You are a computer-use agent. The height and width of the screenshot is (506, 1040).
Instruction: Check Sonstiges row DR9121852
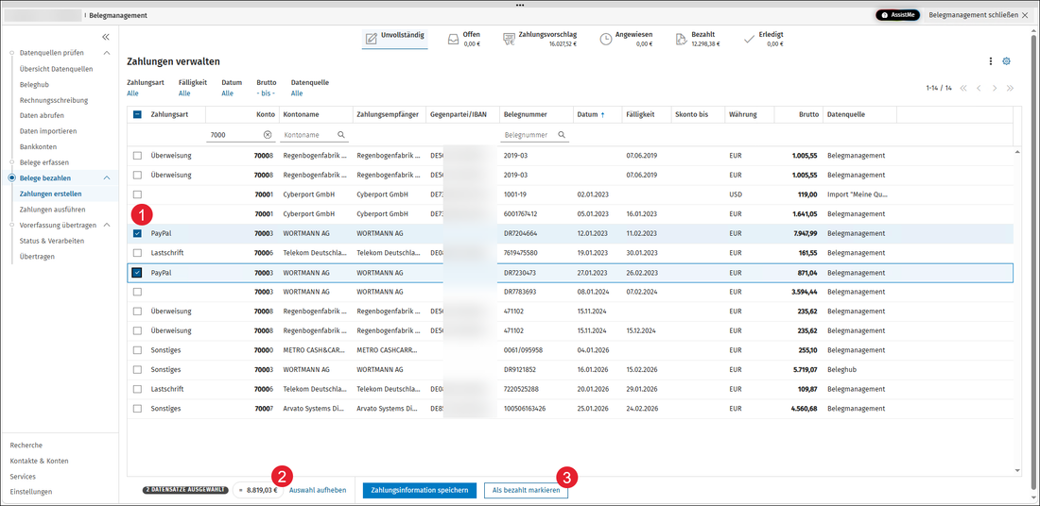[x=137, y=369]
